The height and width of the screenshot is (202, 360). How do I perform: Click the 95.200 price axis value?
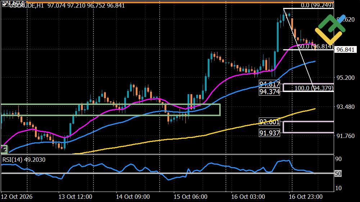tap(345, 78)
